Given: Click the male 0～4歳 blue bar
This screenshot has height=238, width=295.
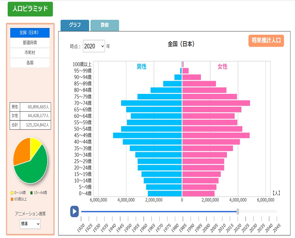Looking at the screenshot, I should click(165, 194).
